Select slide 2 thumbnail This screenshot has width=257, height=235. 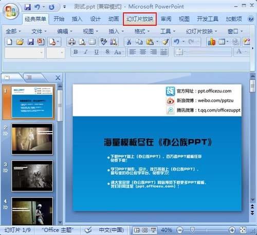[32, 139]
